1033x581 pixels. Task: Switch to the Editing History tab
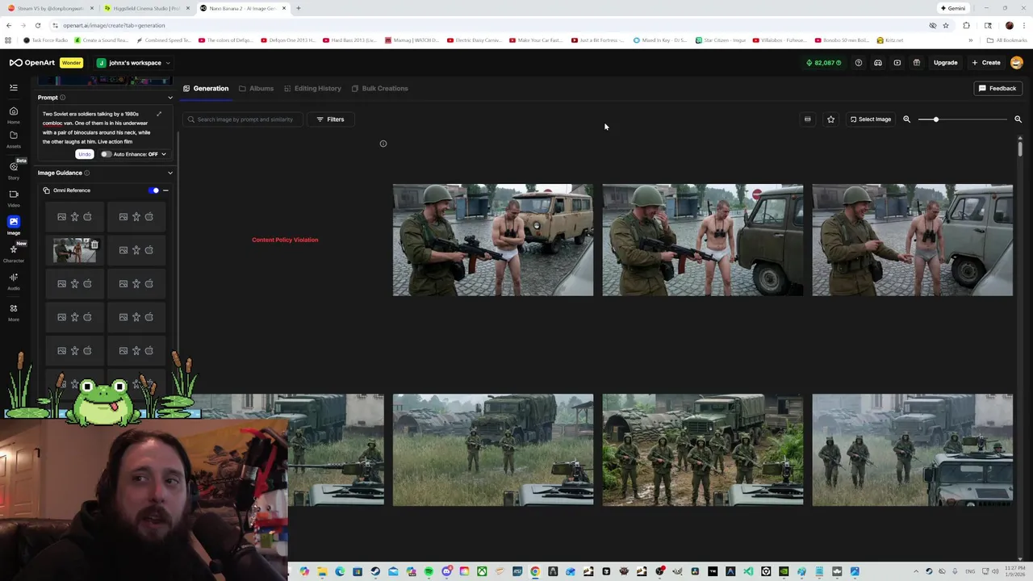312,89
